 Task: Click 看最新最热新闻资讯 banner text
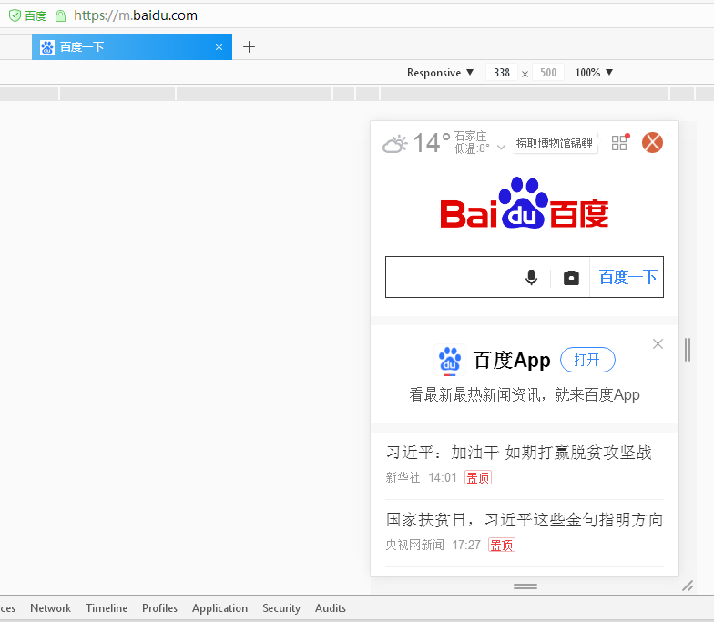pos(525,395)
